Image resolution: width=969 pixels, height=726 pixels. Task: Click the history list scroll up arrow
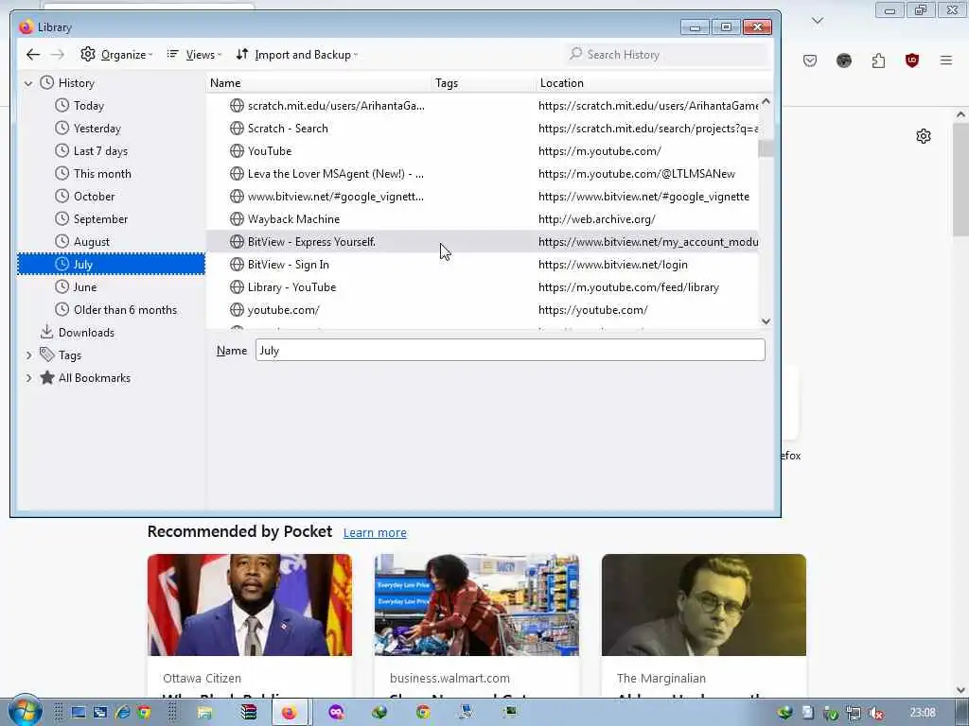point(766,101)
